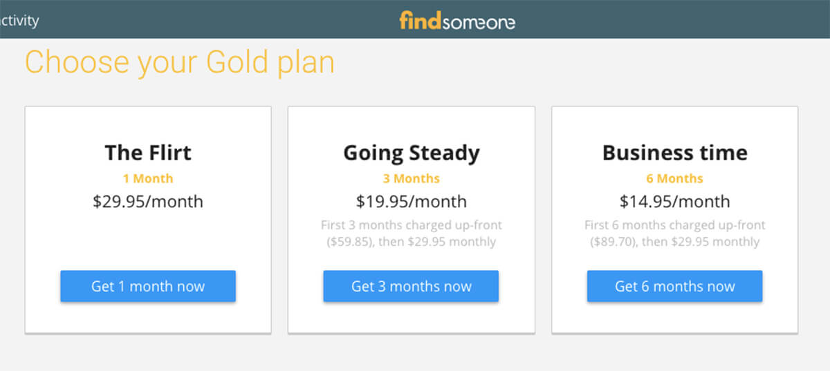The width and height of the screenshot is (830, 371).
Task: Click the $59.85 up-front charge note
Action: (412, 234)
